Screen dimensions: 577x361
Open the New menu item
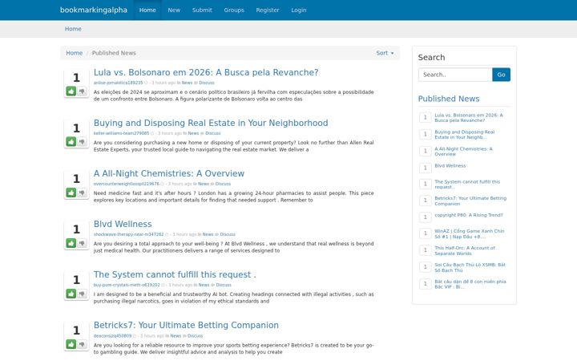point(174,10)
